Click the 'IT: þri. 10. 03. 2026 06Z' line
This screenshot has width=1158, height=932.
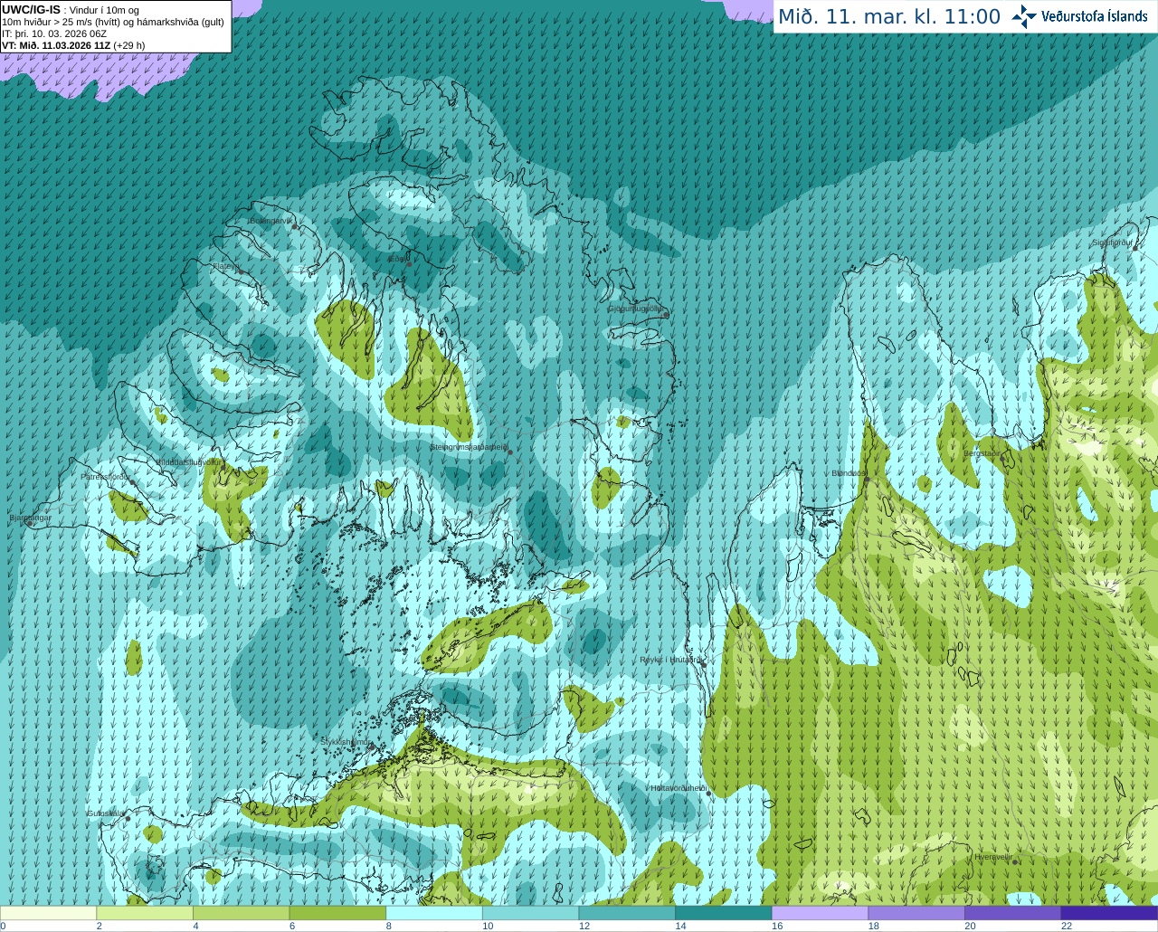tap(54, 33)
